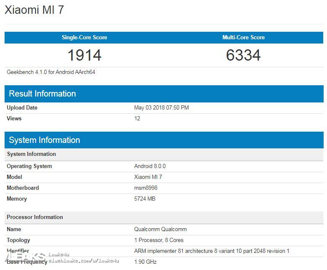The height and width of the screenshot is (270, 327).
Task: Click the Motherboard label
Action: 23,188
